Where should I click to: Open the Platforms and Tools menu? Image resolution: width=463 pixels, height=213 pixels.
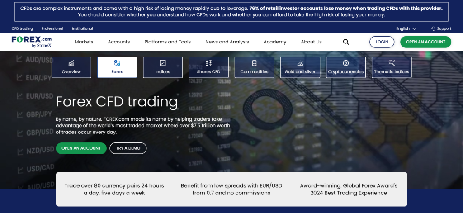[x=167, y=42]
